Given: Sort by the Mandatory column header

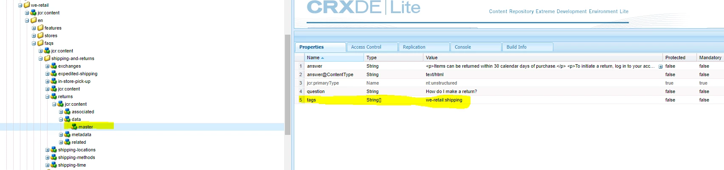Looking at the screenshot, I should pos(710,58).
